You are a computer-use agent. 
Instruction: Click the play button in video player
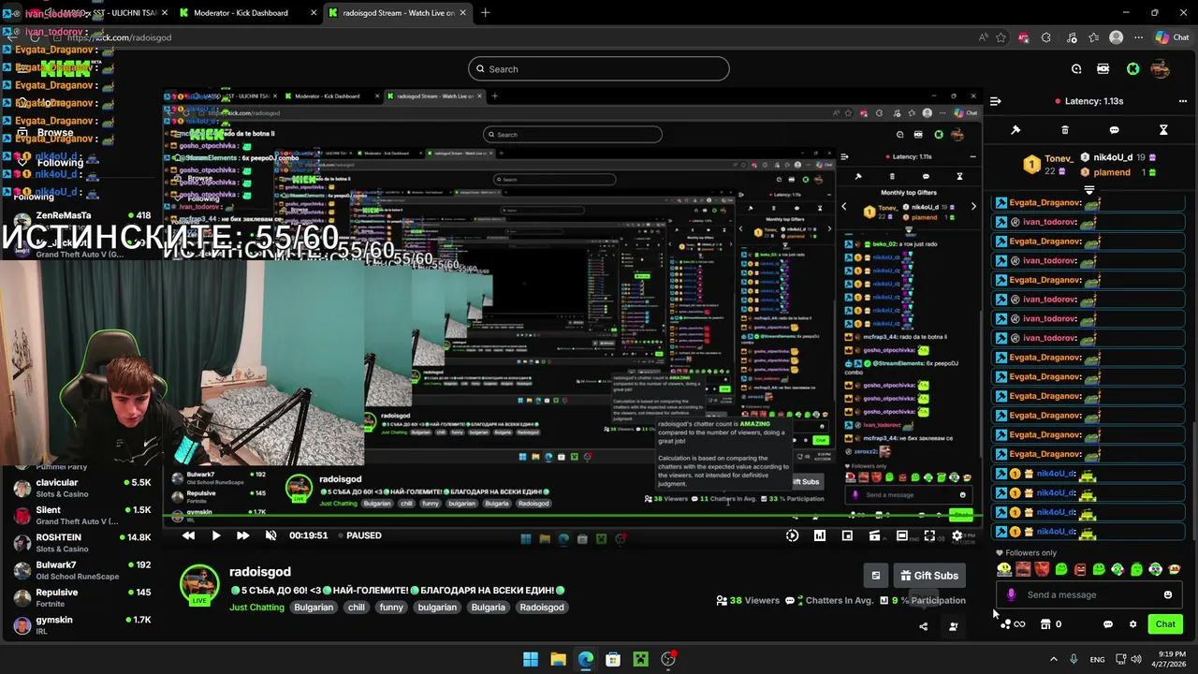click(215, 535)
